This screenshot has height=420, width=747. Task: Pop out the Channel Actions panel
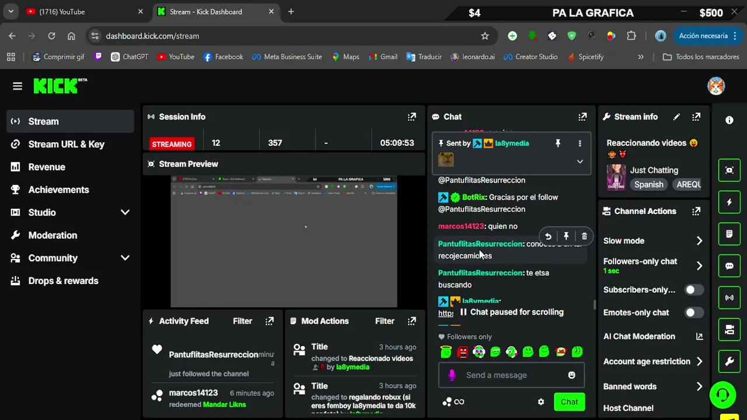pos(696,211)
